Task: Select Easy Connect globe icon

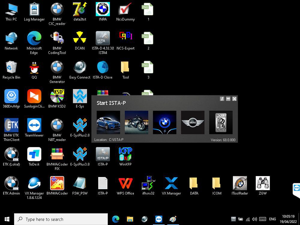Action: click(x=80, y=70)
